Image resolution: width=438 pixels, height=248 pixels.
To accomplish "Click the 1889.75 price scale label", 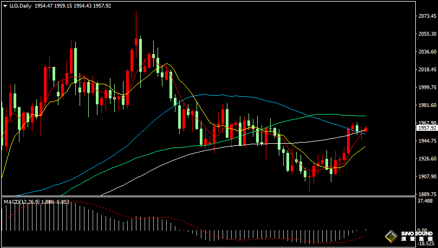I will [427, 194].
